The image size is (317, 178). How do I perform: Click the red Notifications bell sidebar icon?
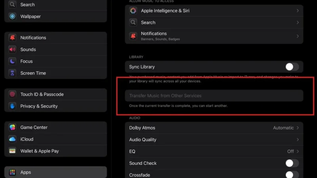coord(12,38)
